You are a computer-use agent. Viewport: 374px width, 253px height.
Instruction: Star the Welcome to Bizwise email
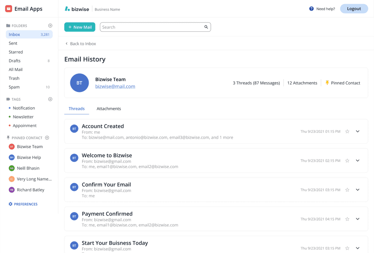pos(347,160)
